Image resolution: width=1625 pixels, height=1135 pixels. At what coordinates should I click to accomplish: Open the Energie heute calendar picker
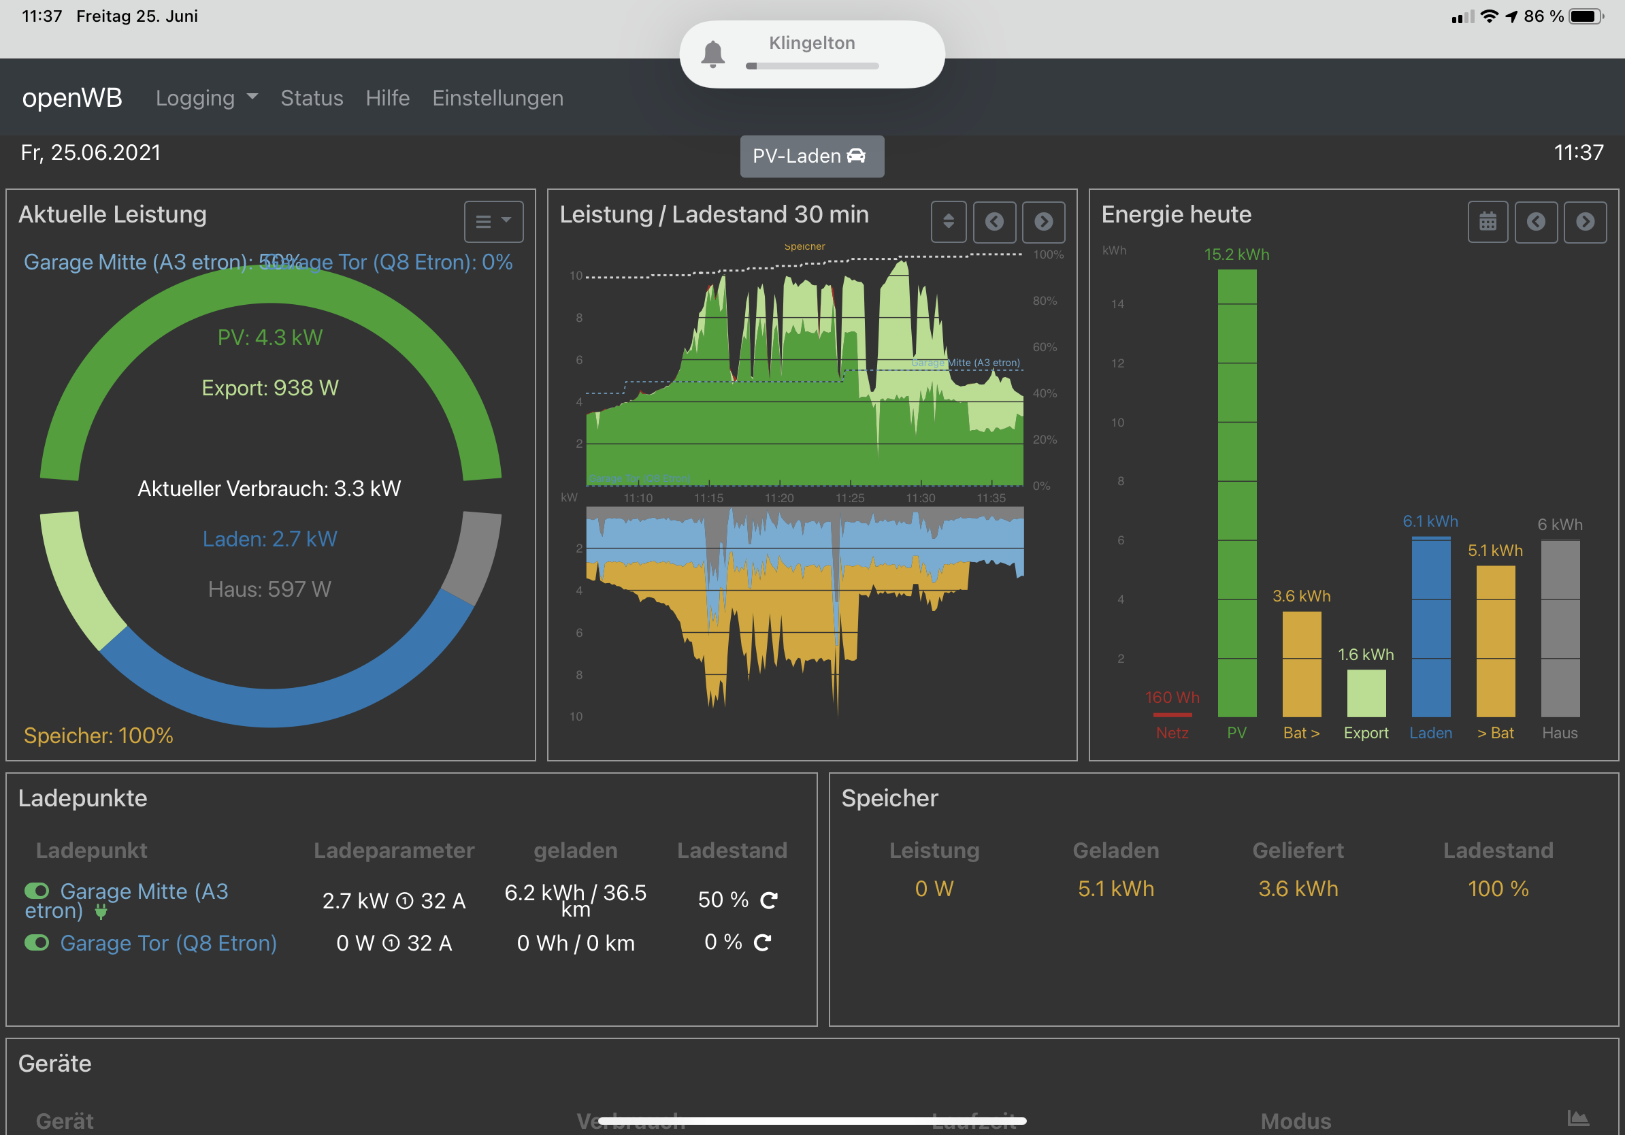click(1487, 221)
